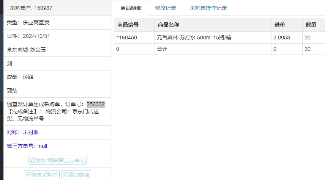Click the product name 元气森林 苏打水 cell
Viewport: 325px width, 180px height.
tap(213, 38)
